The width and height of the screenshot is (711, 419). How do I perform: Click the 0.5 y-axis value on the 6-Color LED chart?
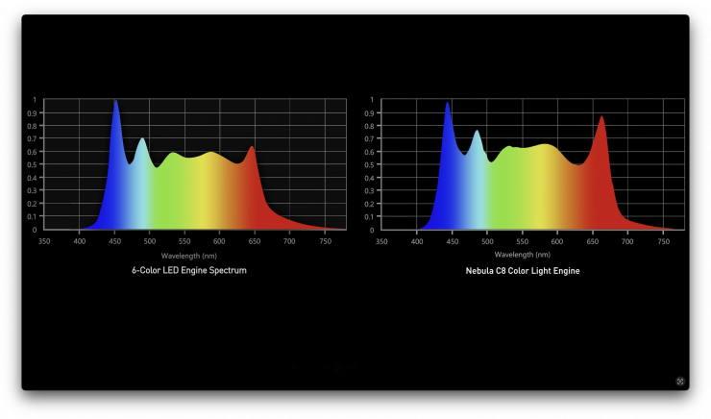click(32, 164)
